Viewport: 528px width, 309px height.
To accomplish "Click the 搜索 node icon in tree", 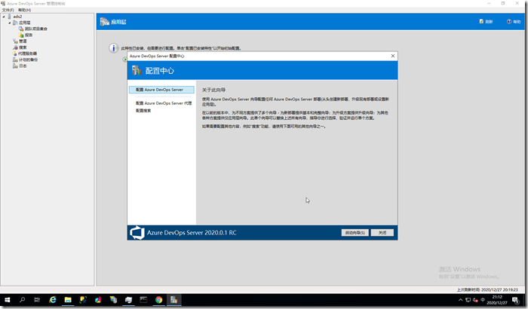I will coord(15,47).
